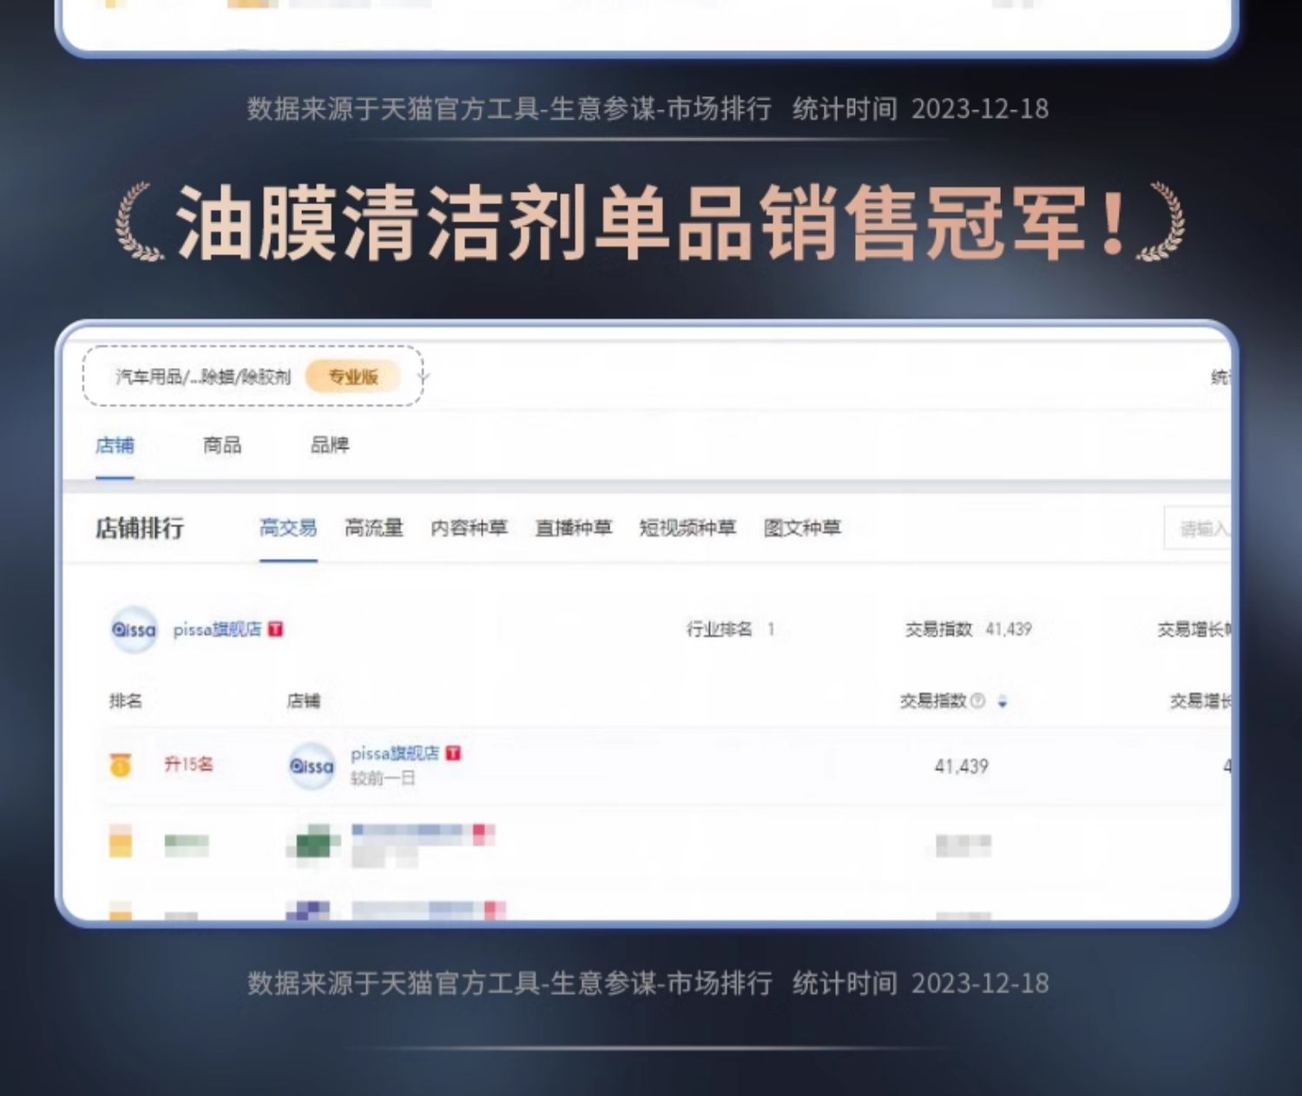This screenshot has height=1096, width=1302.
Task: Open pissa旗舰店 link in first ranking row
Action: [395, 753]
